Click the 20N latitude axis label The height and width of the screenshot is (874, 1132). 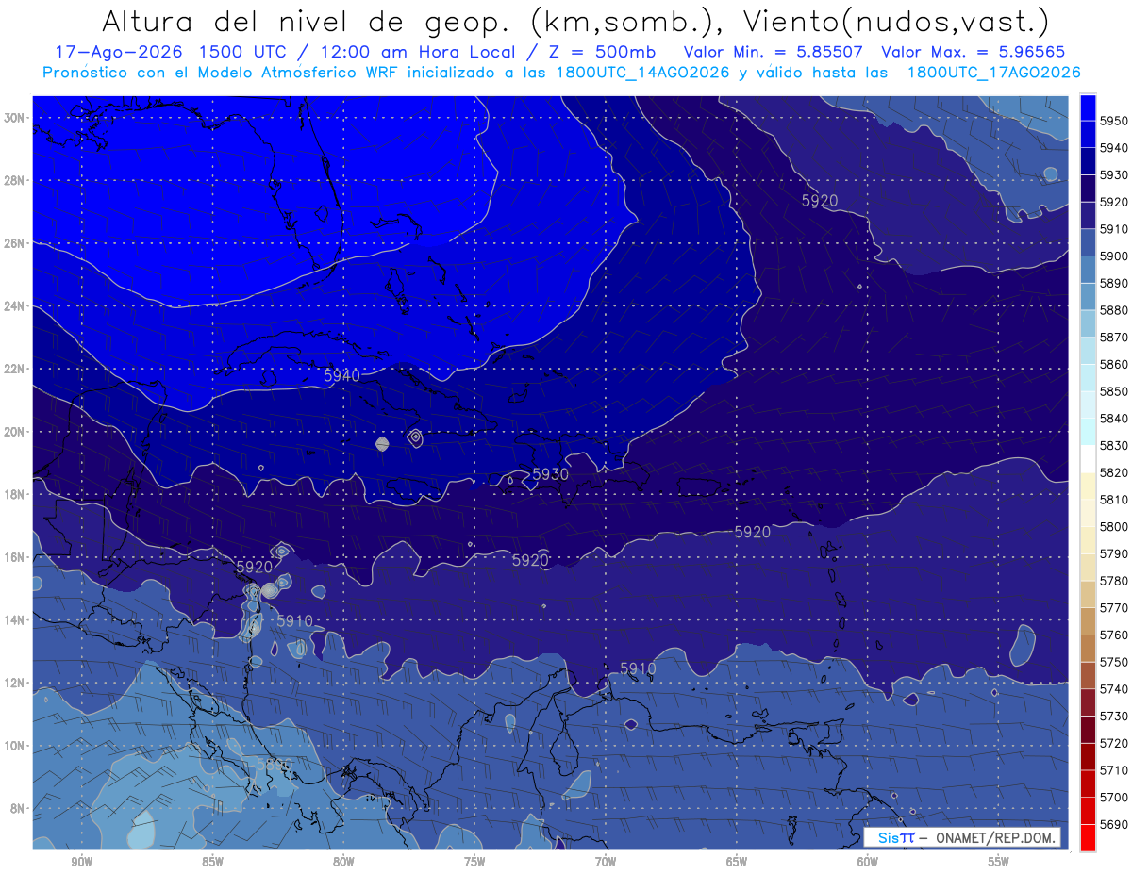tap(15, 432)
